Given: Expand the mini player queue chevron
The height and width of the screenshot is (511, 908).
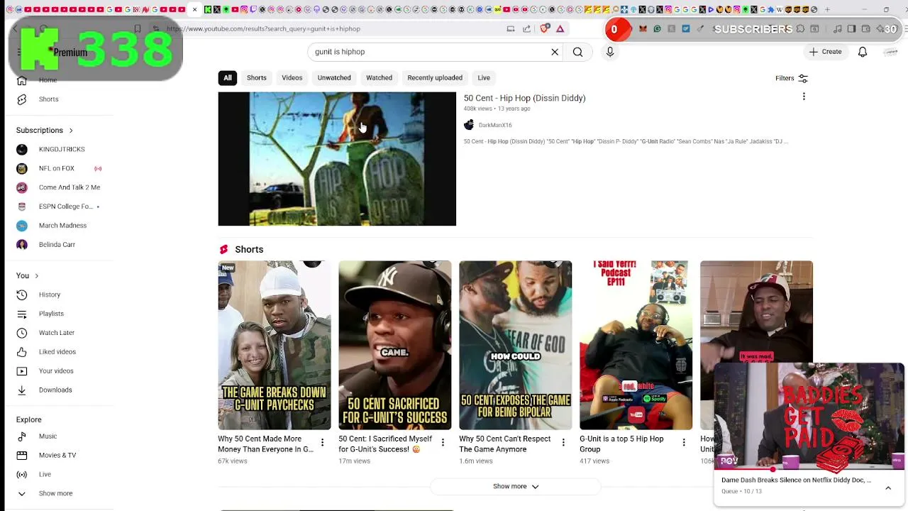Looking at the screenshot, I should pos(888,488).
